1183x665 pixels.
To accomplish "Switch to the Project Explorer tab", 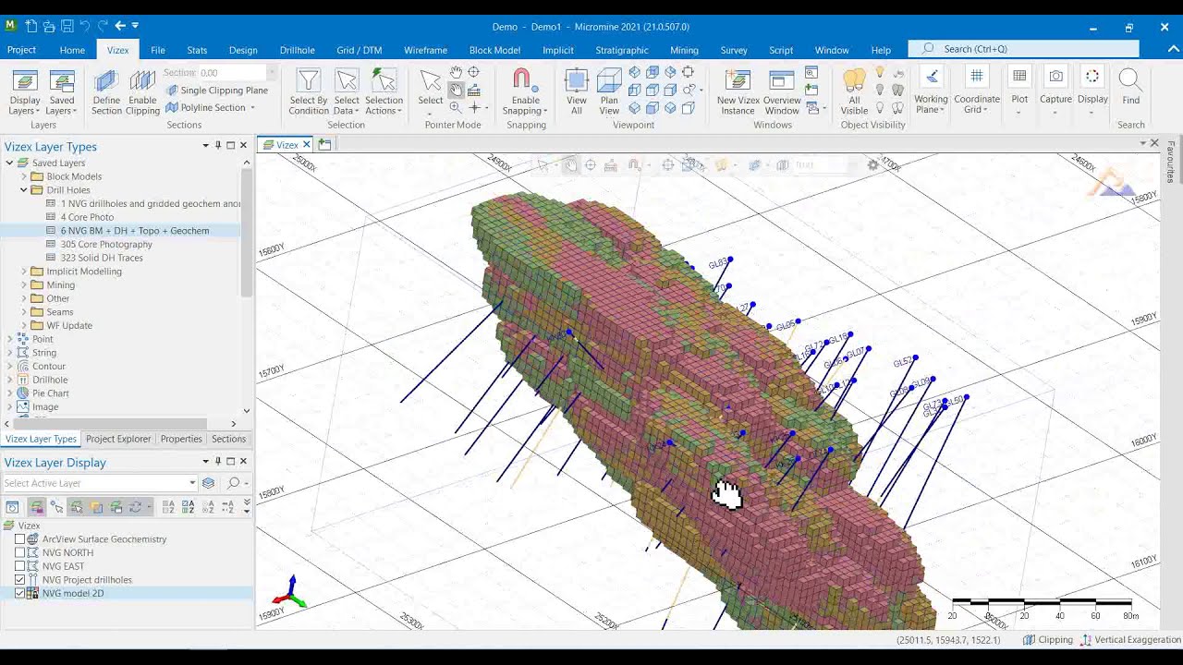I will click(118, 439).
